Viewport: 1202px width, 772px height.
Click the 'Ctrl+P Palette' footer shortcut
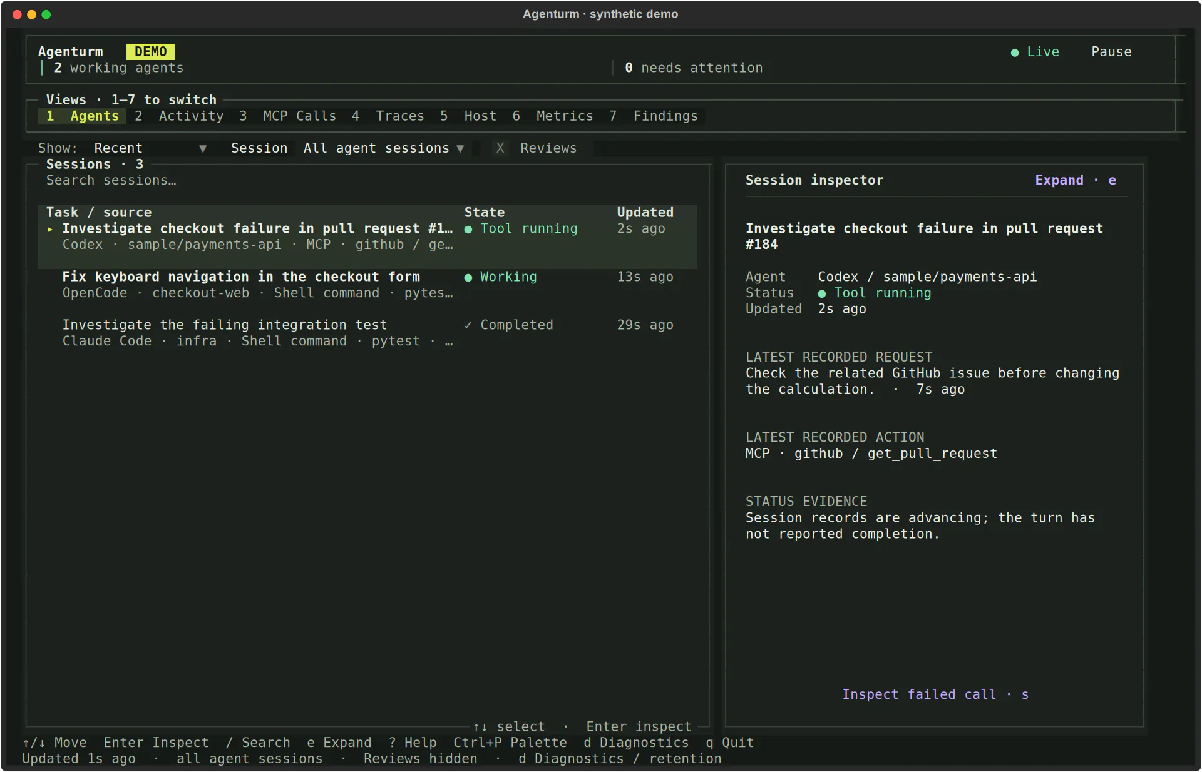(x=510, y=743)
